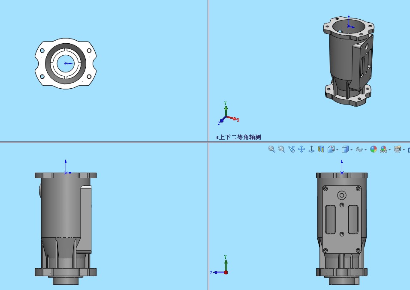Select the housing model in the top view
This screenshot has height=290, width=410.
coord(66,63)
